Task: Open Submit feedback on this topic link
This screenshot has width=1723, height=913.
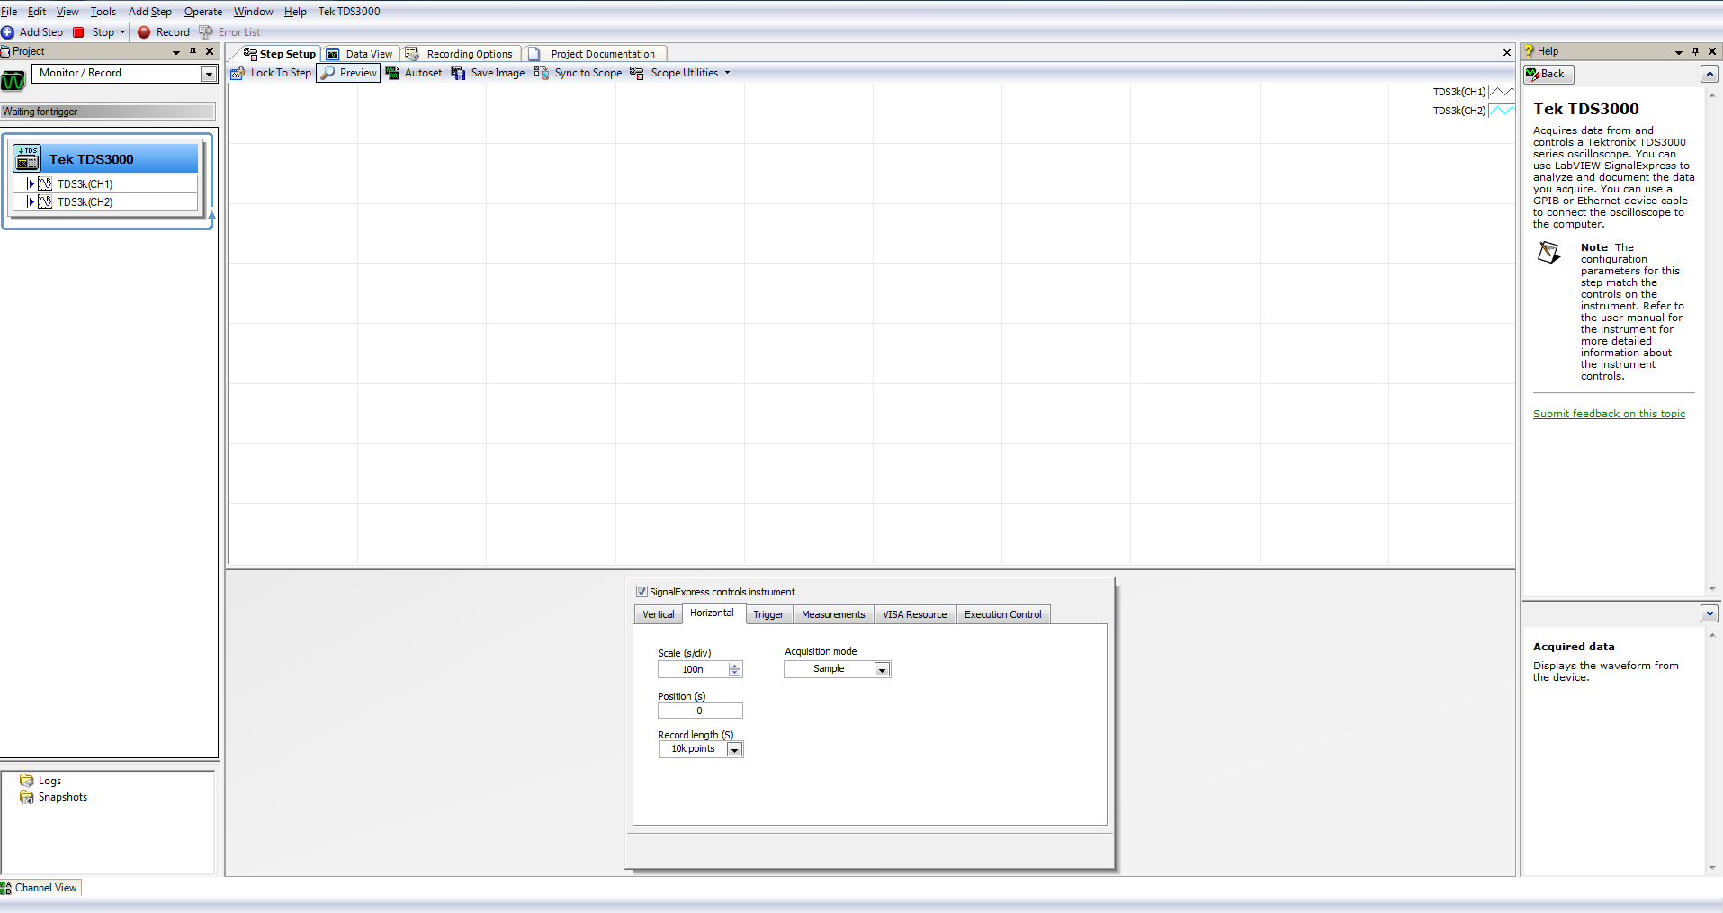Action: pyautogui.click(x=1609, y=414)
